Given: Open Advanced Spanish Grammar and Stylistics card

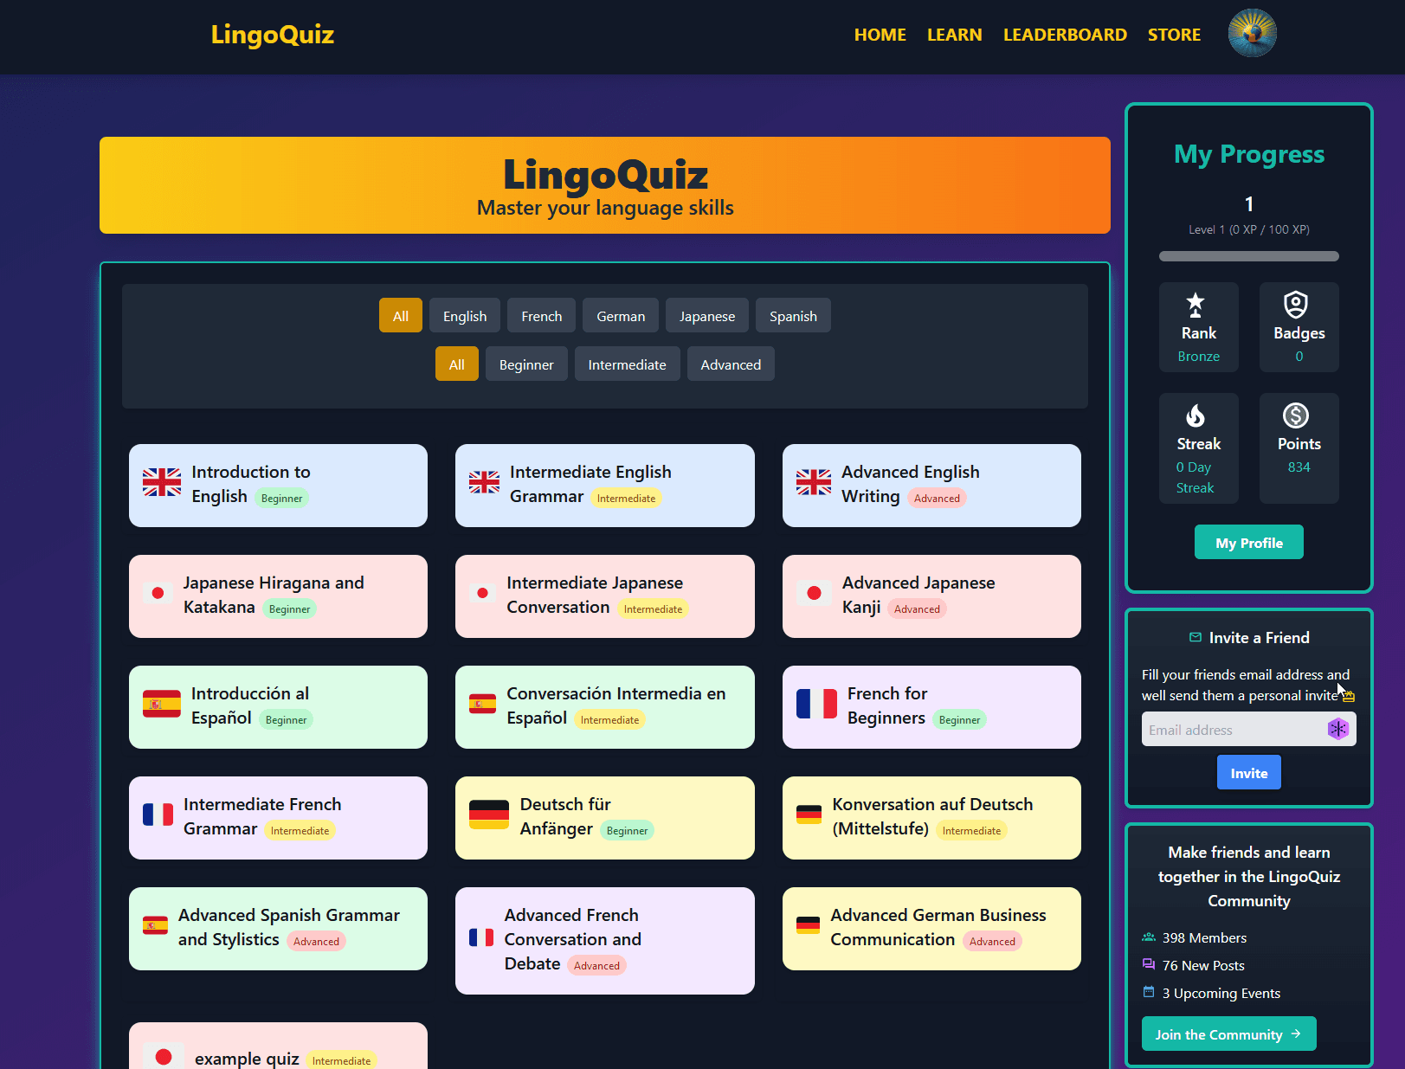Looking at the screenshot, I should click(x=278, y=929).
